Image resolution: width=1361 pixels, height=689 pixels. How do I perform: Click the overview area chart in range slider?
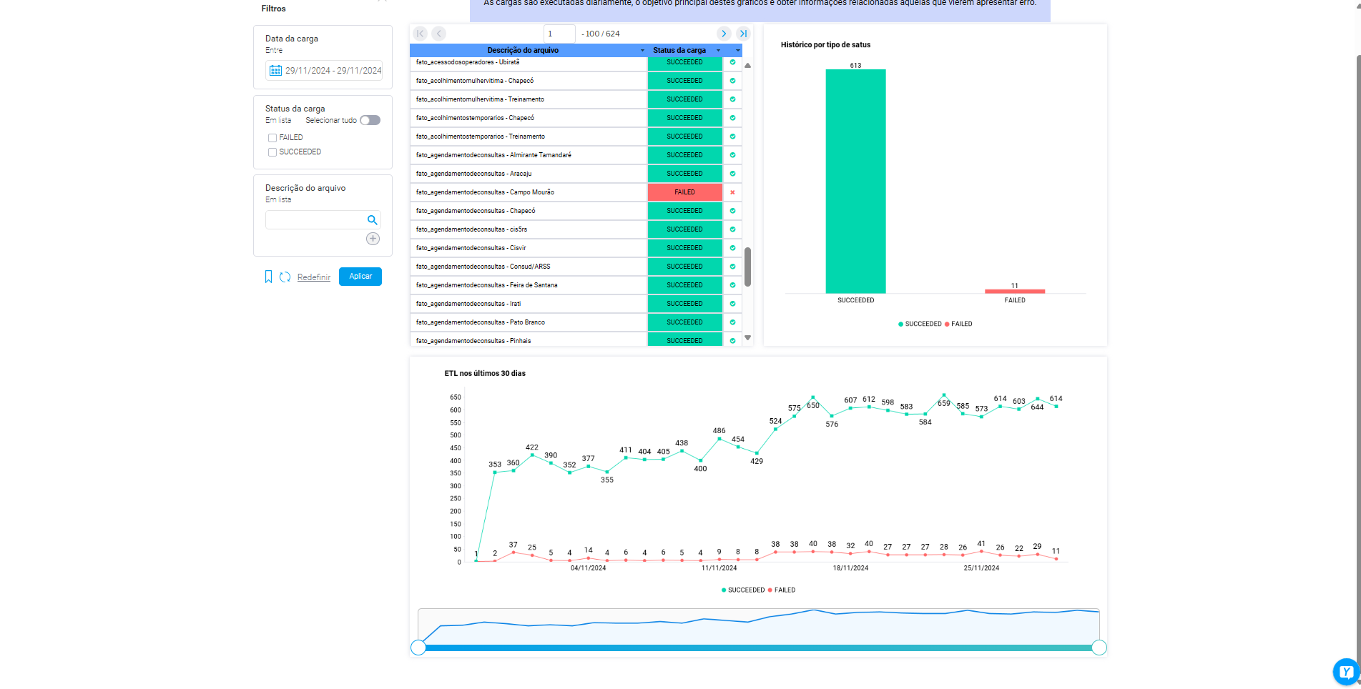tap(758, 626)
